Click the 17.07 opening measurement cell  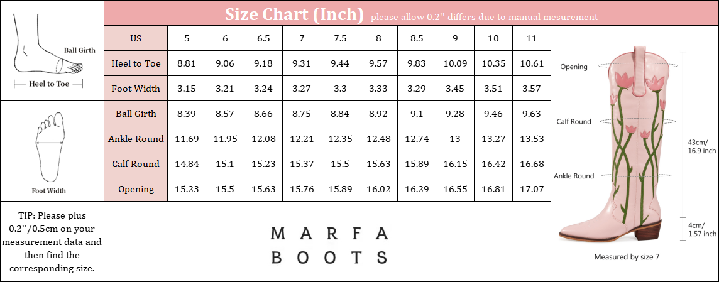click(532, 189)
